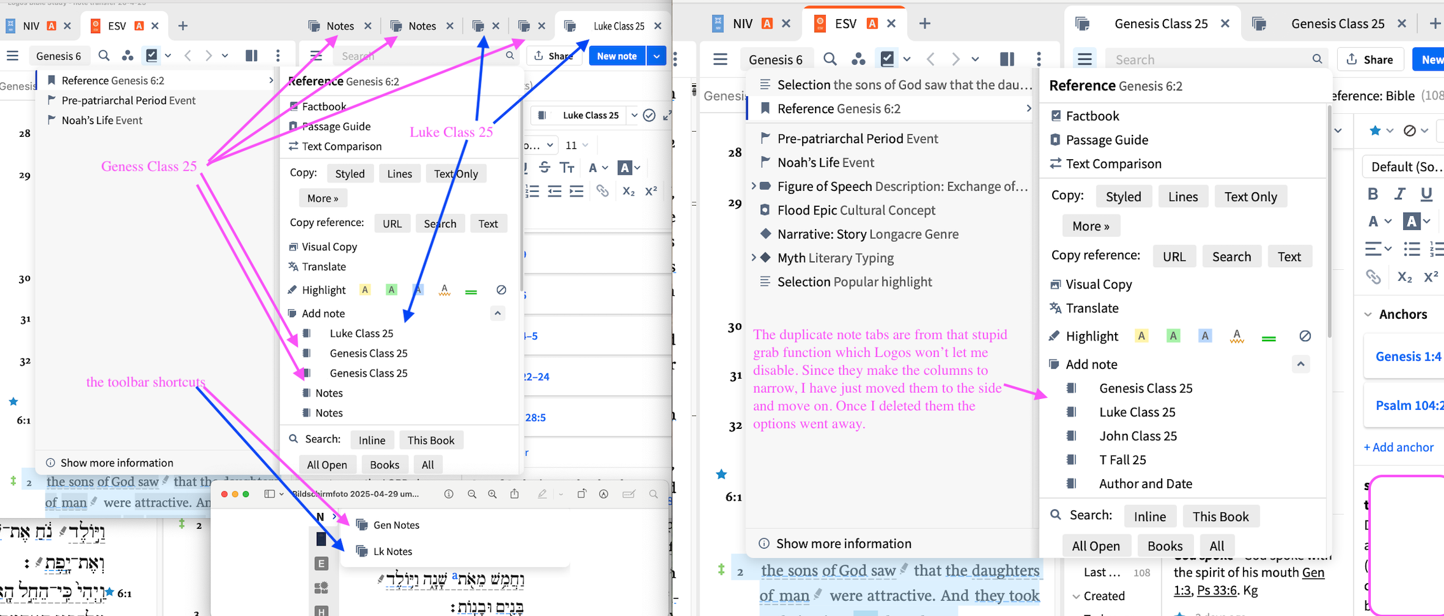Zoom out in the Preview window toolbar
The width and height of the screenshot is (1444, 616).
[x=472, y=494]
